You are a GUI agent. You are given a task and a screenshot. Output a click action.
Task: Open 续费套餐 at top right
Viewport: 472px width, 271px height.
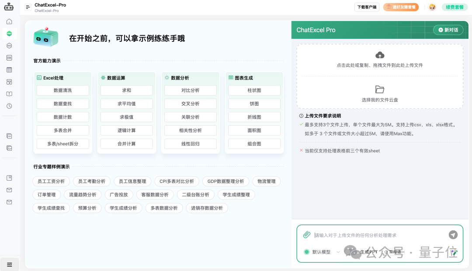pyautogui.click(x=455, y=7)
